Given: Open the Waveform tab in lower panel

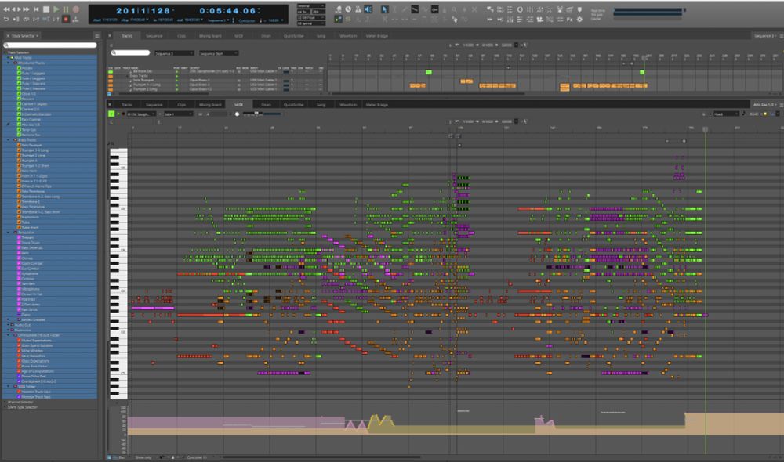Looking at the screenshot, I should [349, 105].
